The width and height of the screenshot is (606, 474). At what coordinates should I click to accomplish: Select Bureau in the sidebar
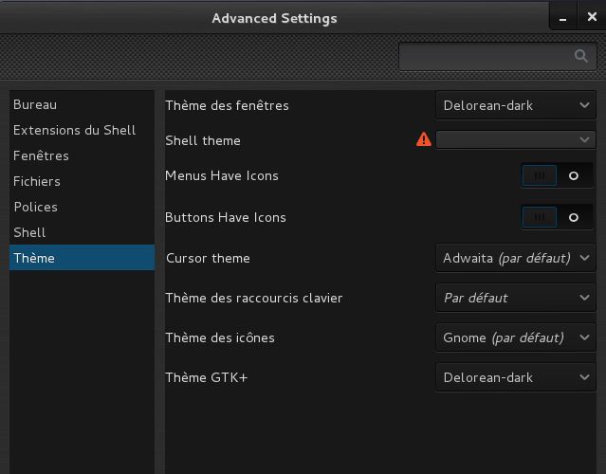[x=82, y=104]
